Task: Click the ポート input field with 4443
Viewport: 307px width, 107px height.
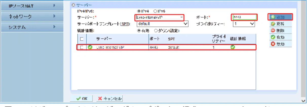Action: 244,17
